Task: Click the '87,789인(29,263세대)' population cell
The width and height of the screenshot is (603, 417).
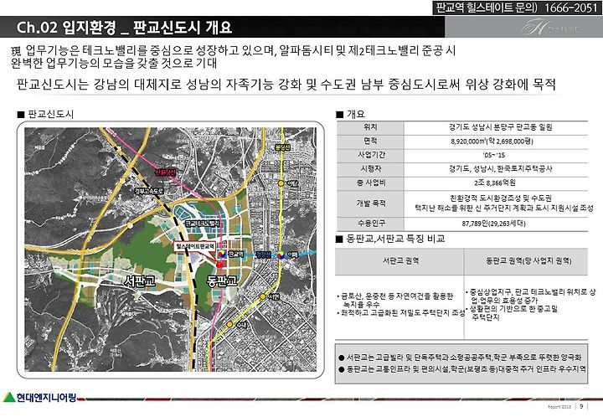Action: click(495, 224)
